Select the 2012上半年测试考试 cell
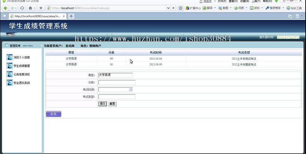The height and width of the screenshot is (154, 306). point(244,59)
